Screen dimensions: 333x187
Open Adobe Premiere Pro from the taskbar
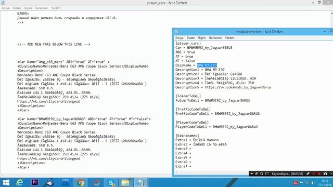click(x=35, y=182)
